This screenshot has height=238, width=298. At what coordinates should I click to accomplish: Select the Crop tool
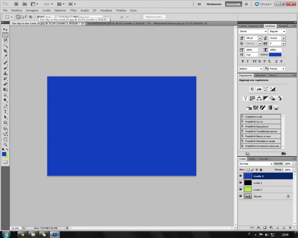tap(5, 51)
